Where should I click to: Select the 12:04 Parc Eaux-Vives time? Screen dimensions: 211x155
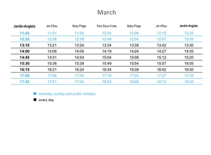pyautogui.click(x=107, y=33)
